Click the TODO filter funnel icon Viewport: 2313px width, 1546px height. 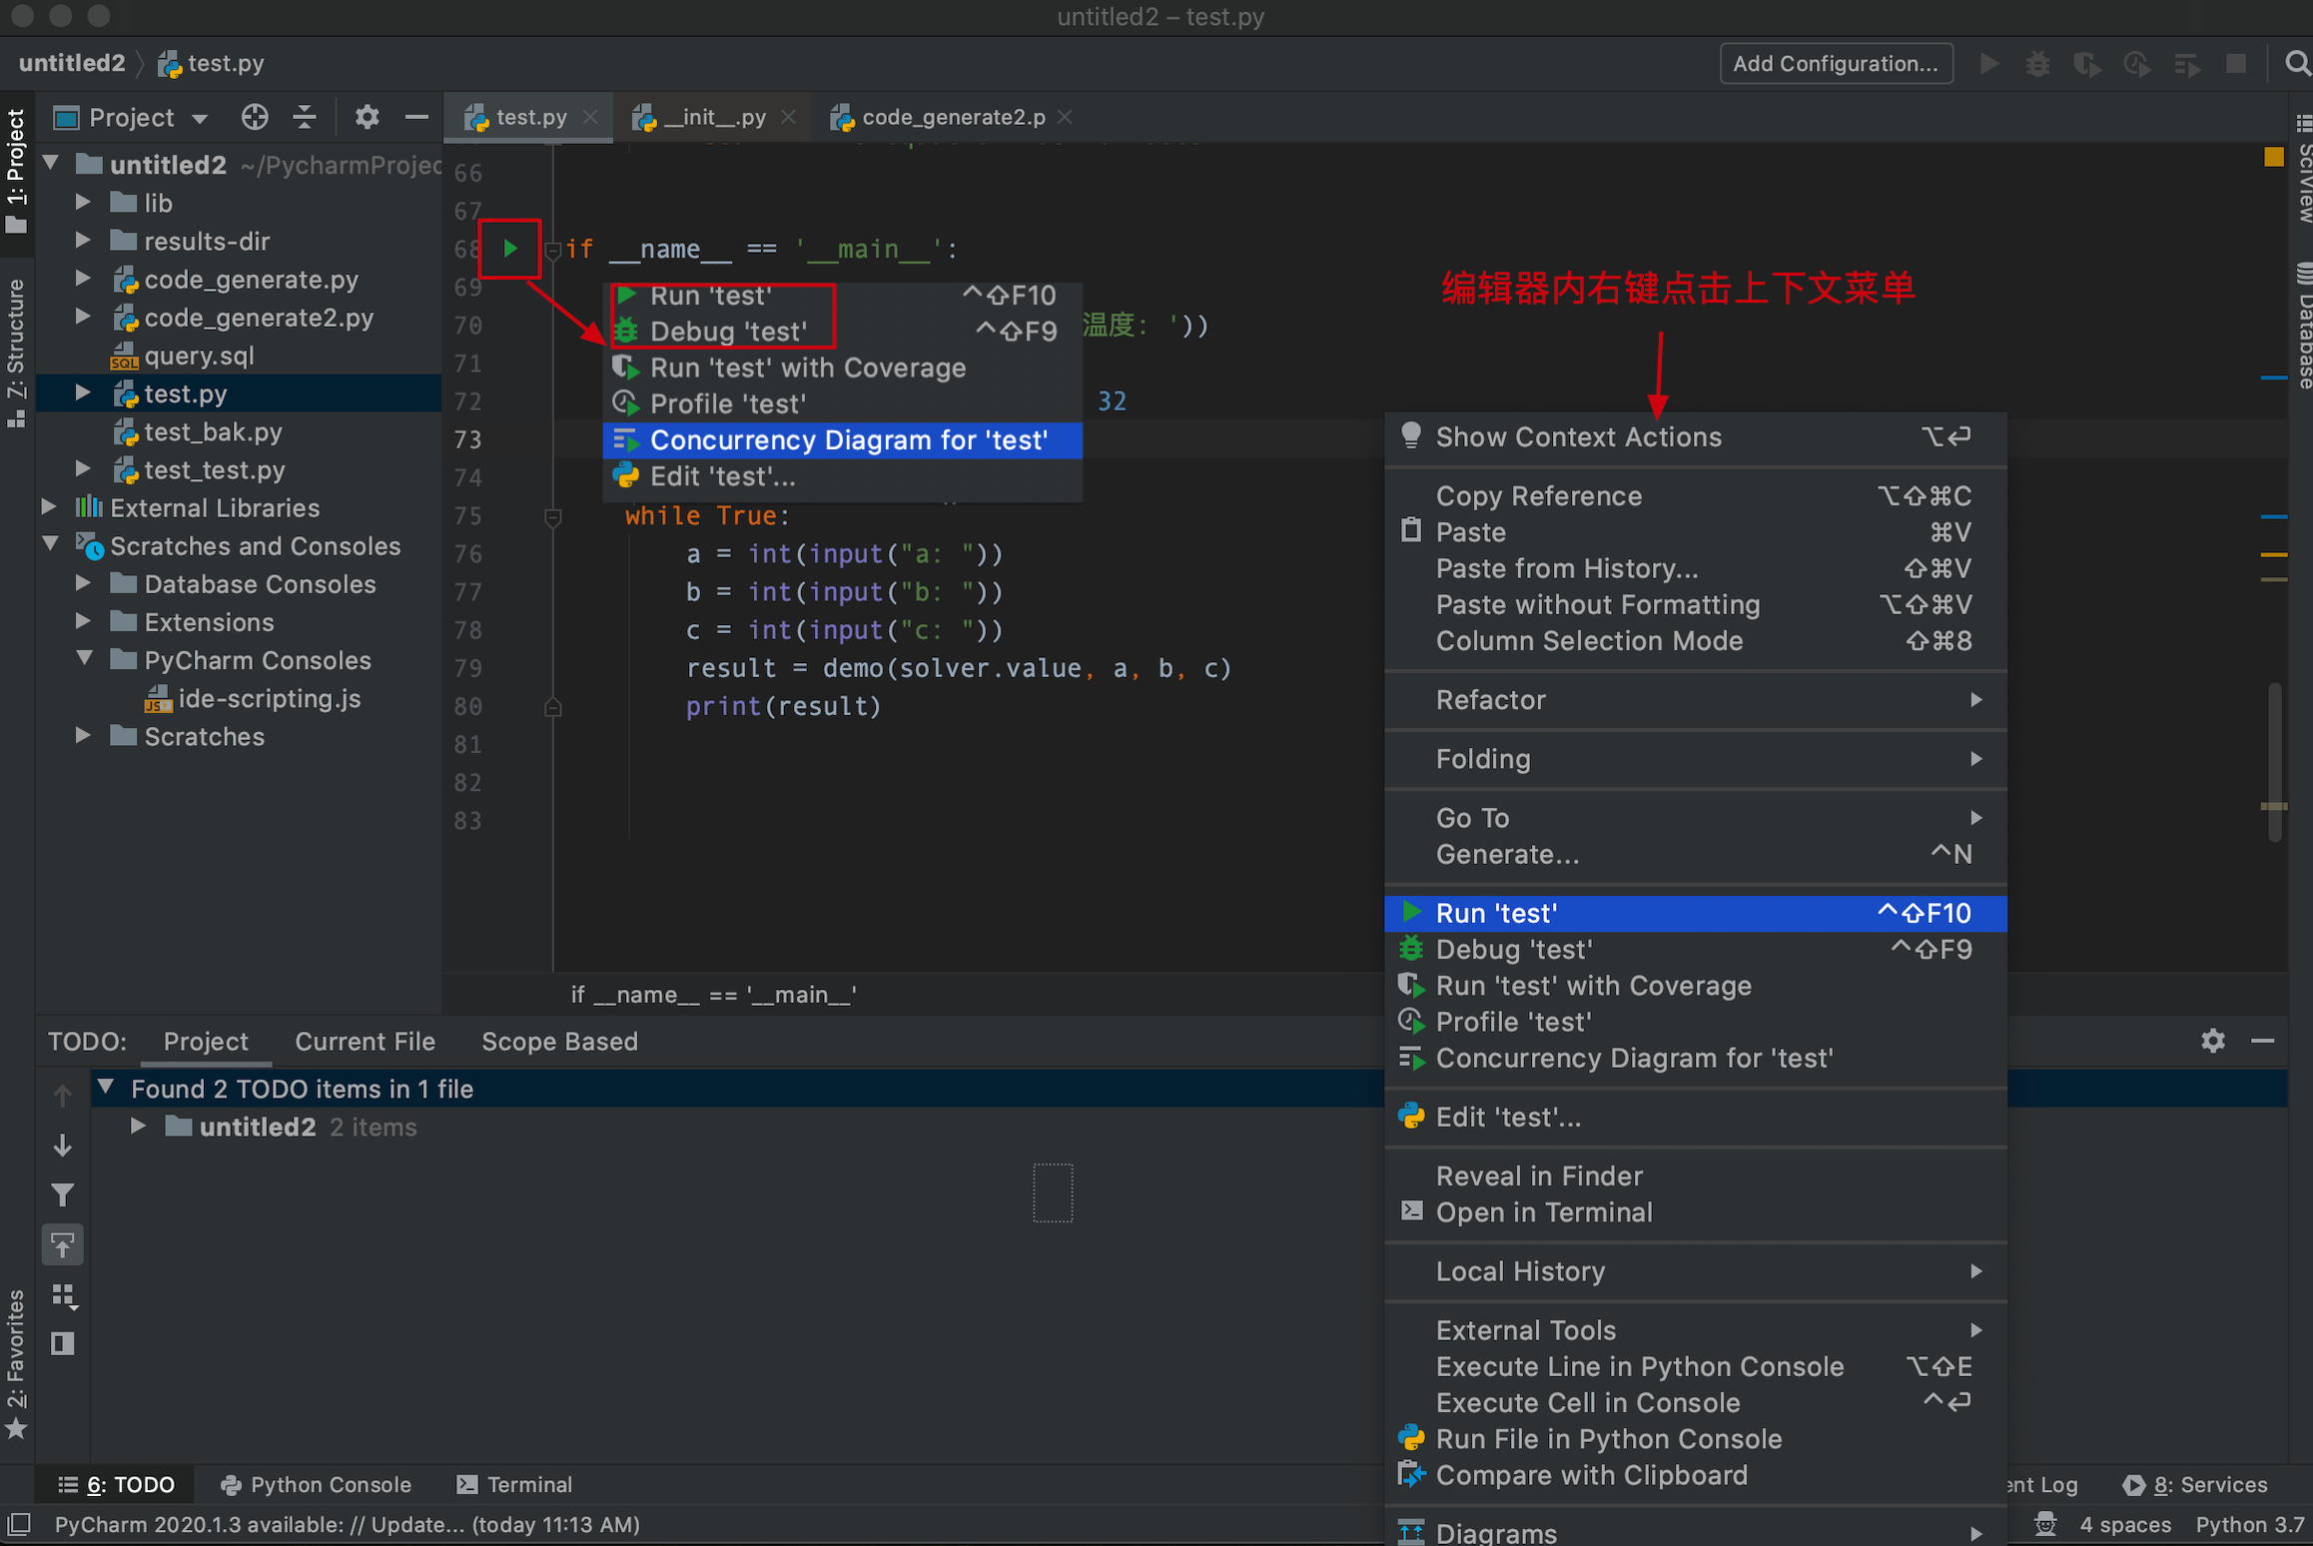(x=62, y=1194)
